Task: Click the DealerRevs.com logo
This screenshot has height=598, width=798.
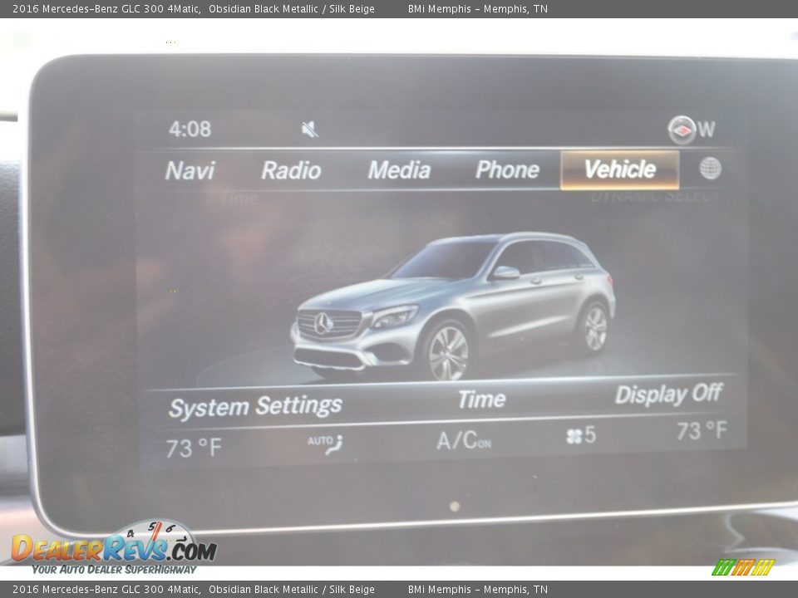Action: (114, 547)
